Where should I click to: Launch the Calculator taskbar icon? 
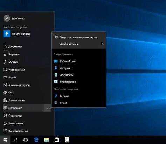click(67, 140)
